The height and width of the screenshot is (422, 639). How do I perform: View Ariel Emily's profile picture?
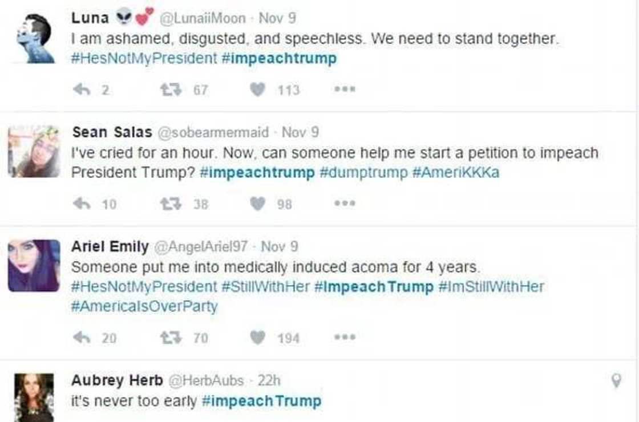pyautogui.click(x=34, y=266)
